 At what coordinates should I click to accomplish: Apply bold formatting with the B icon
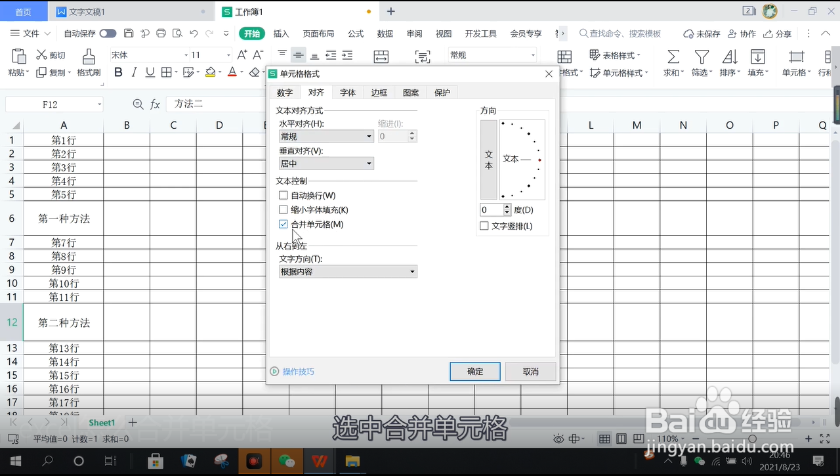pos(117,72)
